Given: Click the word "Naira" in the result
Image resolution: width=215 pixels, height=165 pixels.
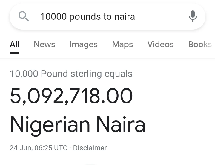Looking at the screenshot, I should 121,125.
